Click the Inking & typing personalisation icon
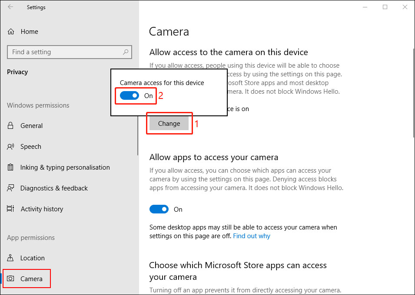415x295 pixels. pyautogui.click(x=10, y=167)
